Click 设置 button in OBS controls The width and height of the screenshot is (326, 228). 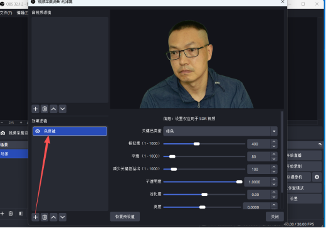pos(305,199)
